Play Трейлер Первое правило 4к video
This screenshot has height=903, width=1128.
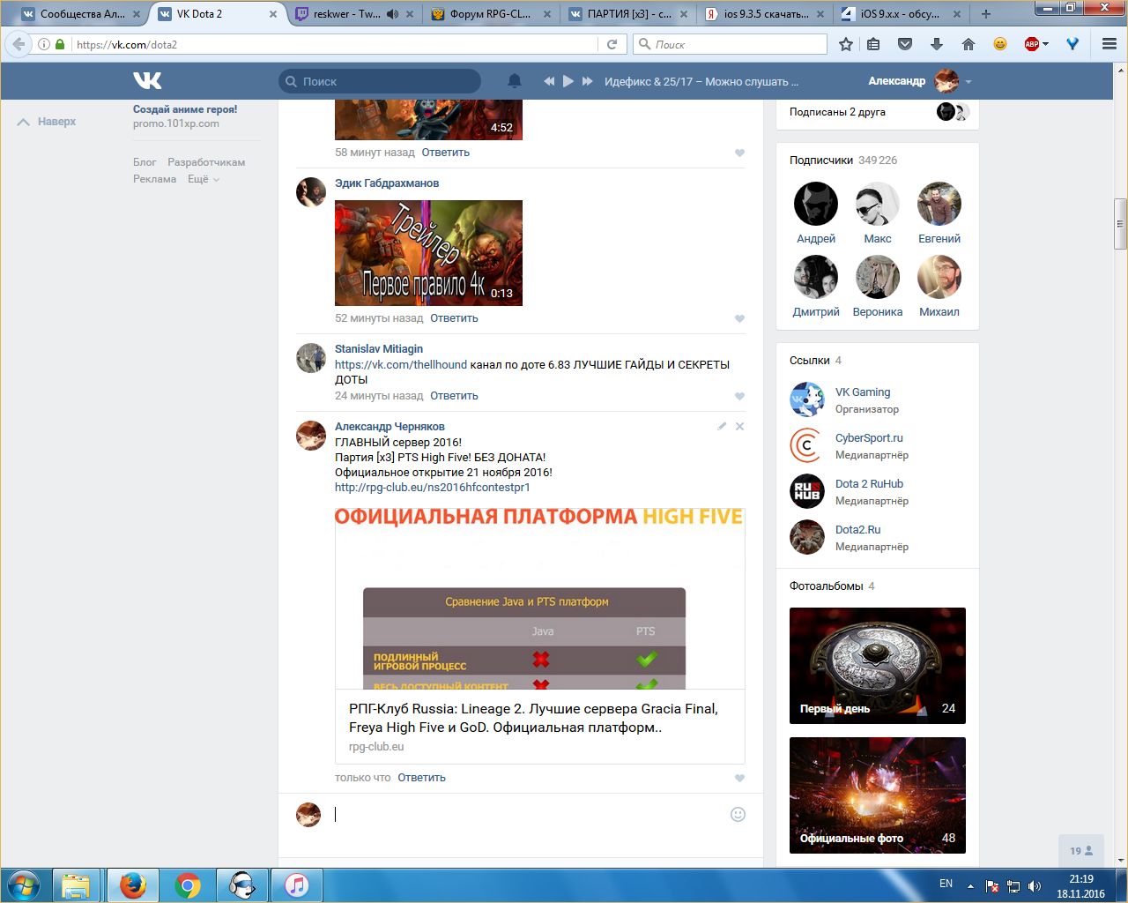428,253
